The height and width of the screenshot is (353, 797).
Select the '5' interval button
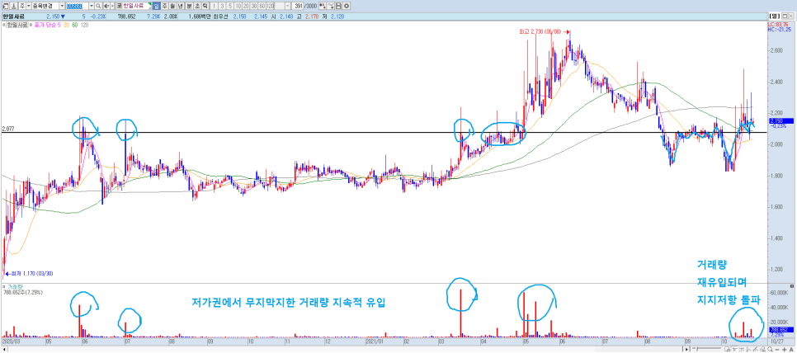click(230, 6)
